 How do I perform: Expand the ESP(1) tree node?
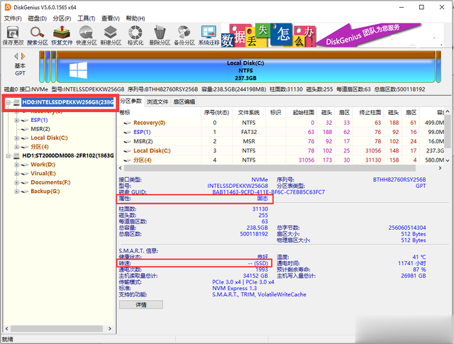click(x=16, y=120)
